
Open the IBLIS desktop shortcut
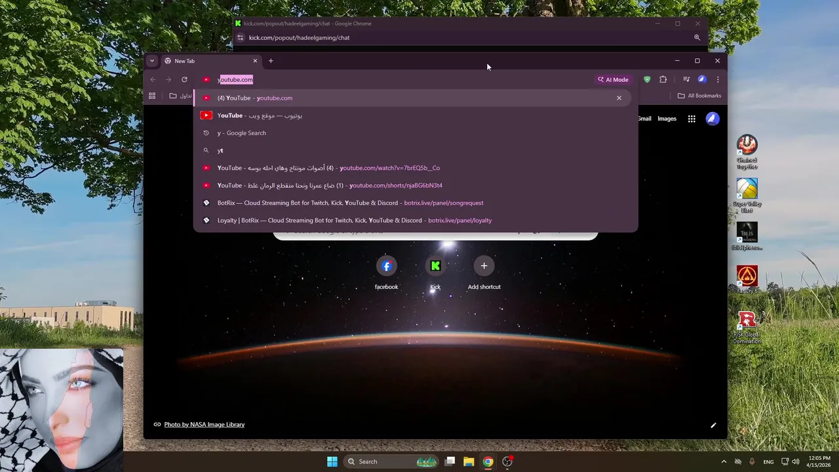pyautogui.click(x=747, y=237)
